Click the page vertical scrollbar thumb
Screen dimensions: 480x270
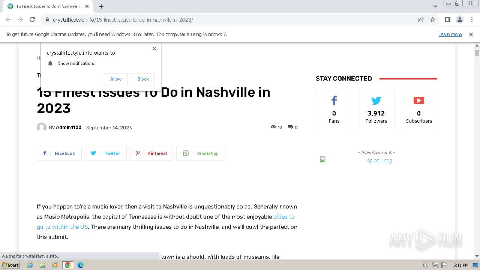pos(477,53)
